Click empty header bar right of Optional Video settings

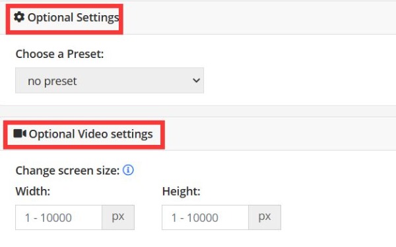[x=280, y=134]
